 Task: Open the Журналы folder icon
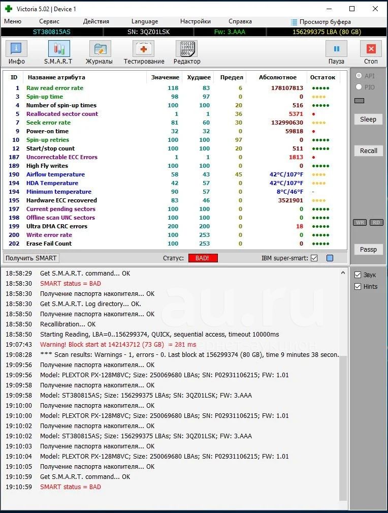coord(100,49)
